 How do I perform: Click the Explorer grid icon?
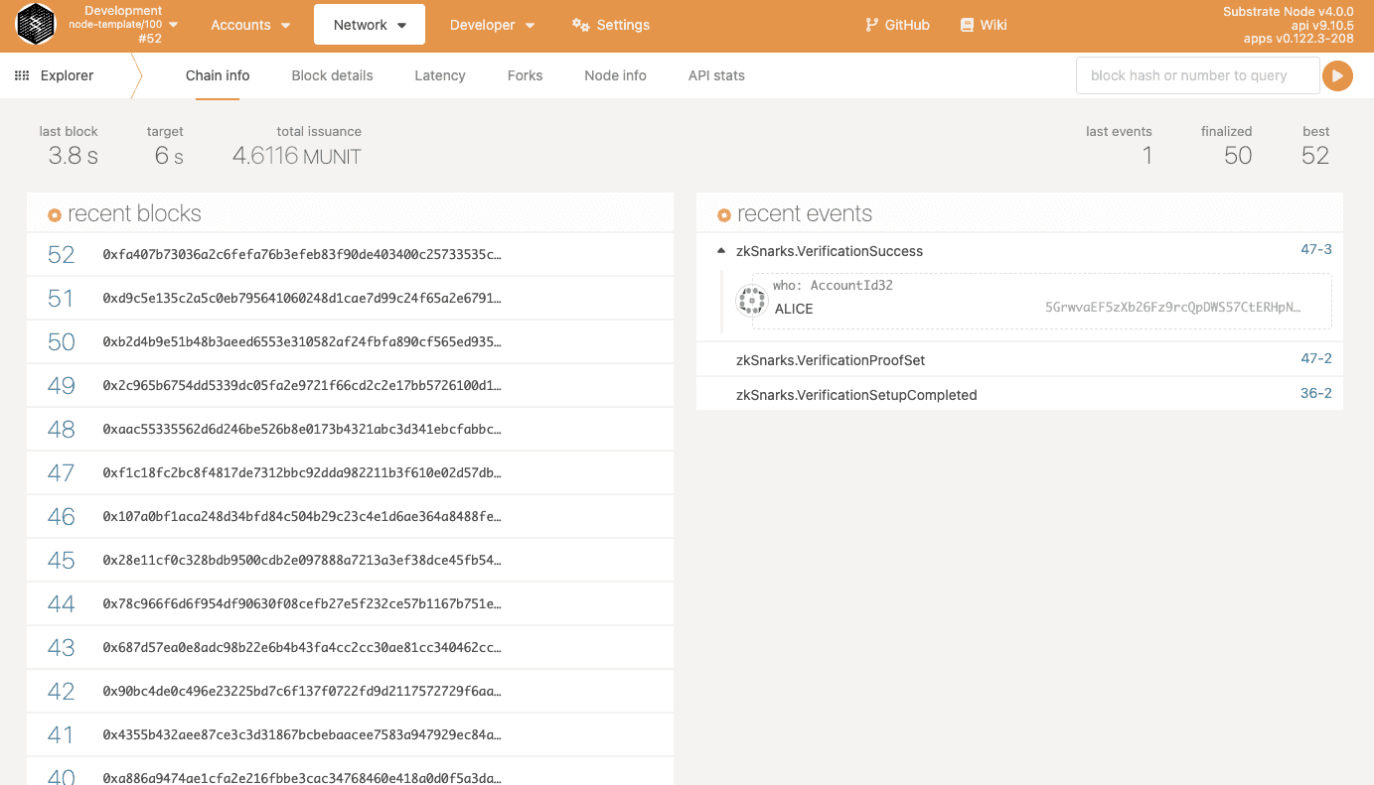pos(22,74)
